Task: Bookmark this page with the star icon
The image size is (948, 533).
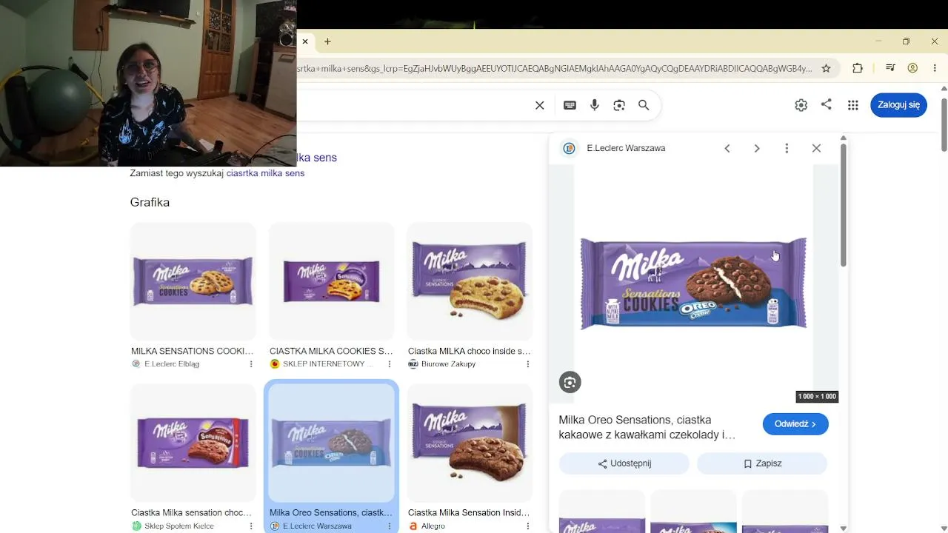Action: coord(826,68)
